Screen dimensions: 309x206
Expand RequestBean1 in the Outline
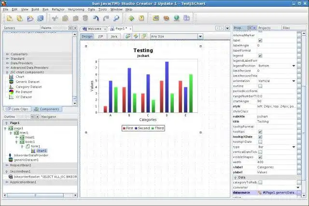(7, 165)
